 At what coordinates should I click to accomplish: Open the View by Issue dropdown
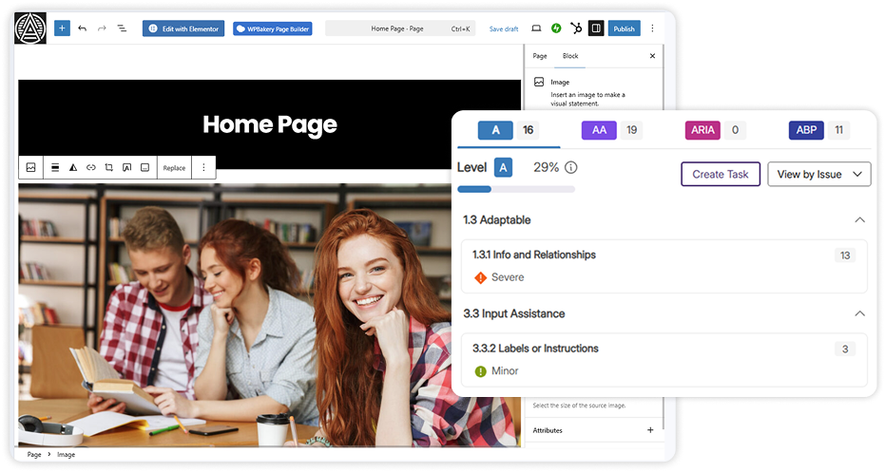tap(818, 174)
